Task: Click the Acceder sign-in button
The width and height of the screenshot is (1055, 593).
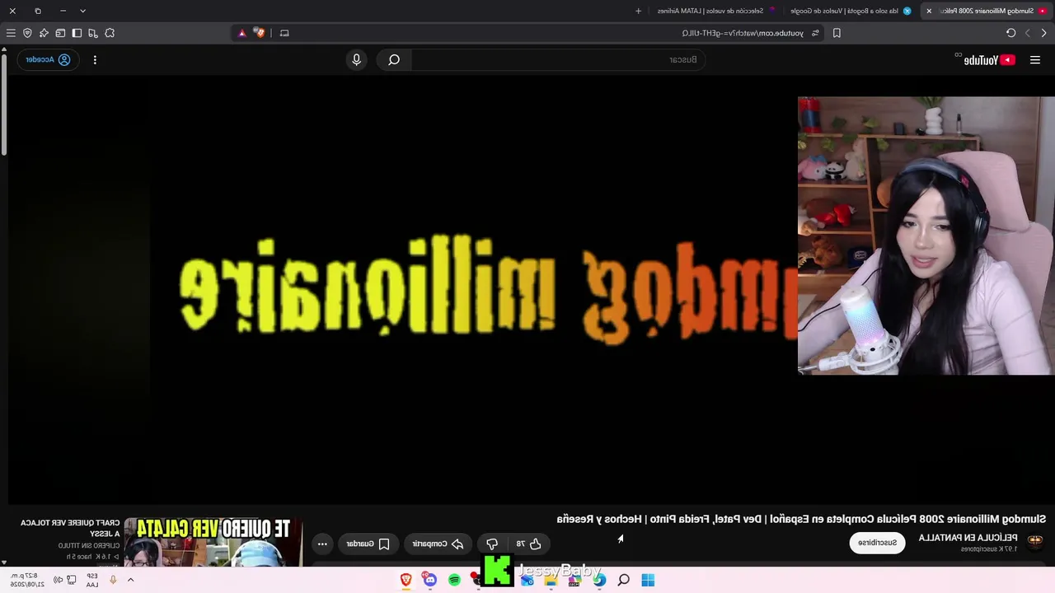Action: [x=47, y=59]
